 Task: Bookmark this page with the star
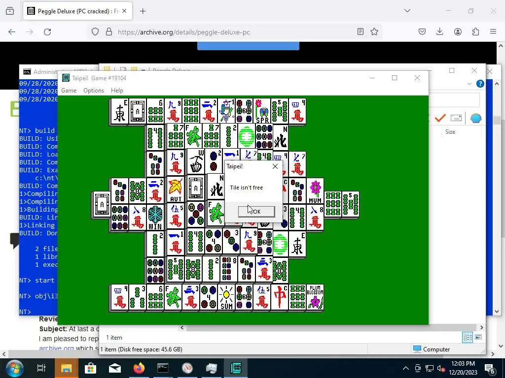[374, 32]
